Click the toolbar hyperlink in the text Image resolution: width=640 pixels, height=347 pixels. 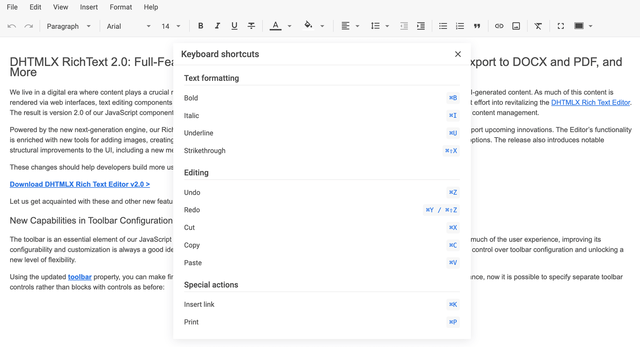click(x=80, y=277)
